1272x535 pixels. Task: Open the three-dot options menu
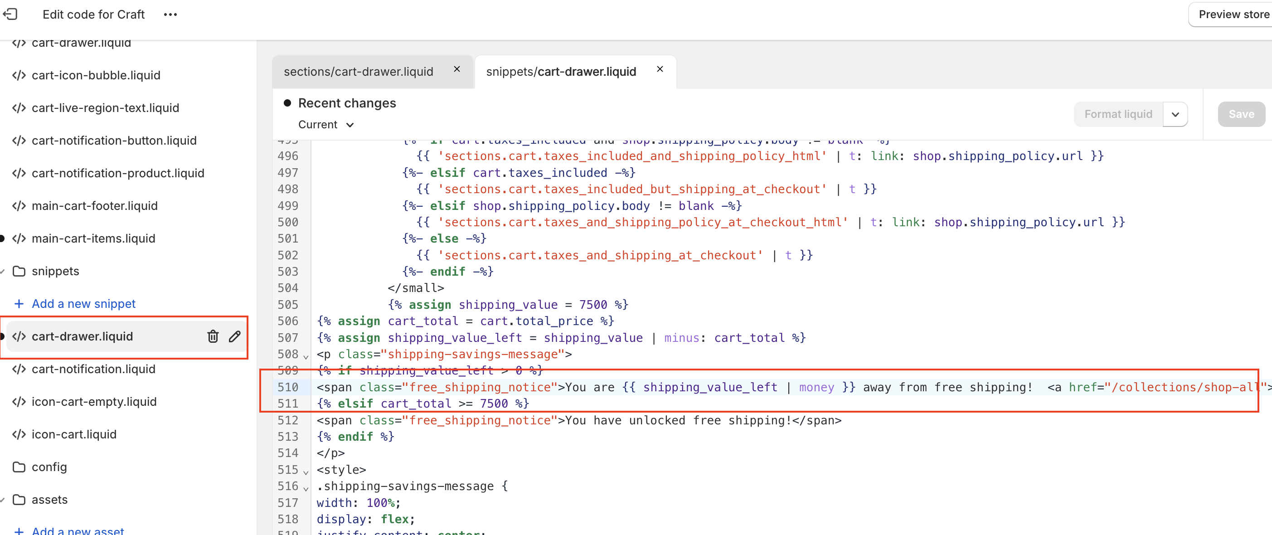coord(170,15)
